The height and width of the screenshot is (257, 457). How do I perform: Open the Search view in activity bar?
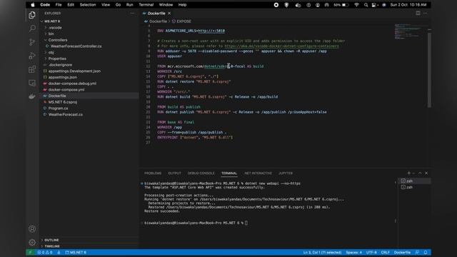(x=32, y=29)
